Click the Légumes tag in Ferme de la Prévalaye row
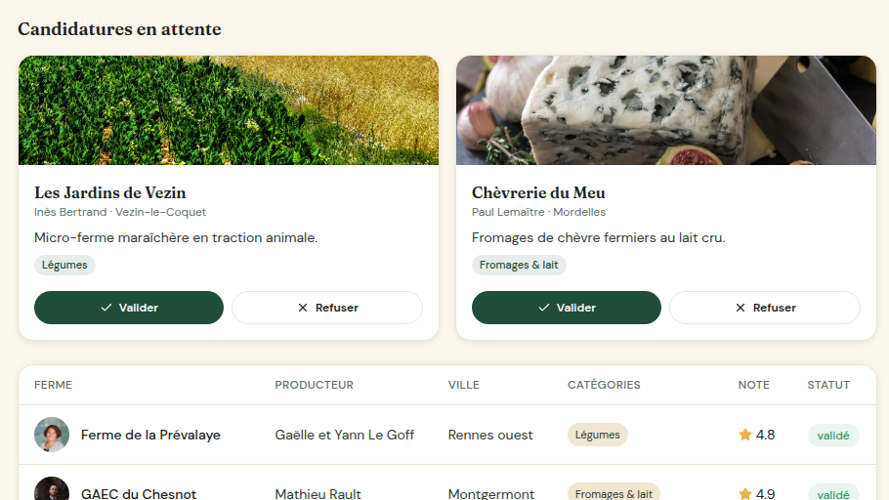 point(598,435)
